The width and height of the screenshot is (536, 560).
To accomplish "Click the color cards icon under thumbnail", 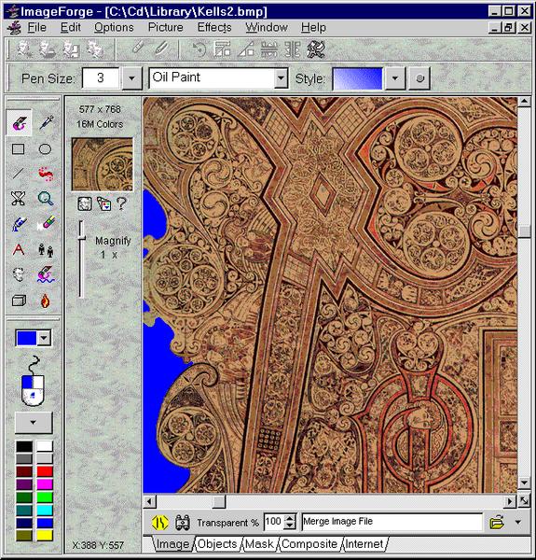I will click(103, 203).
